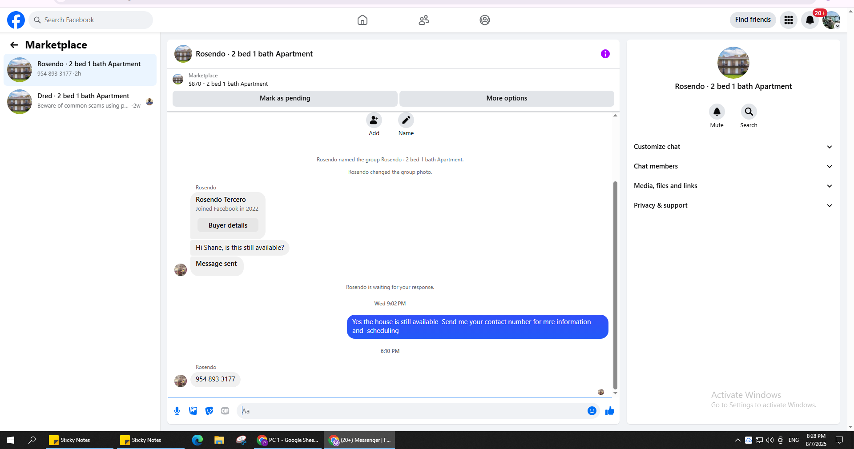Attach a photo using image icon

coord(193,411)
